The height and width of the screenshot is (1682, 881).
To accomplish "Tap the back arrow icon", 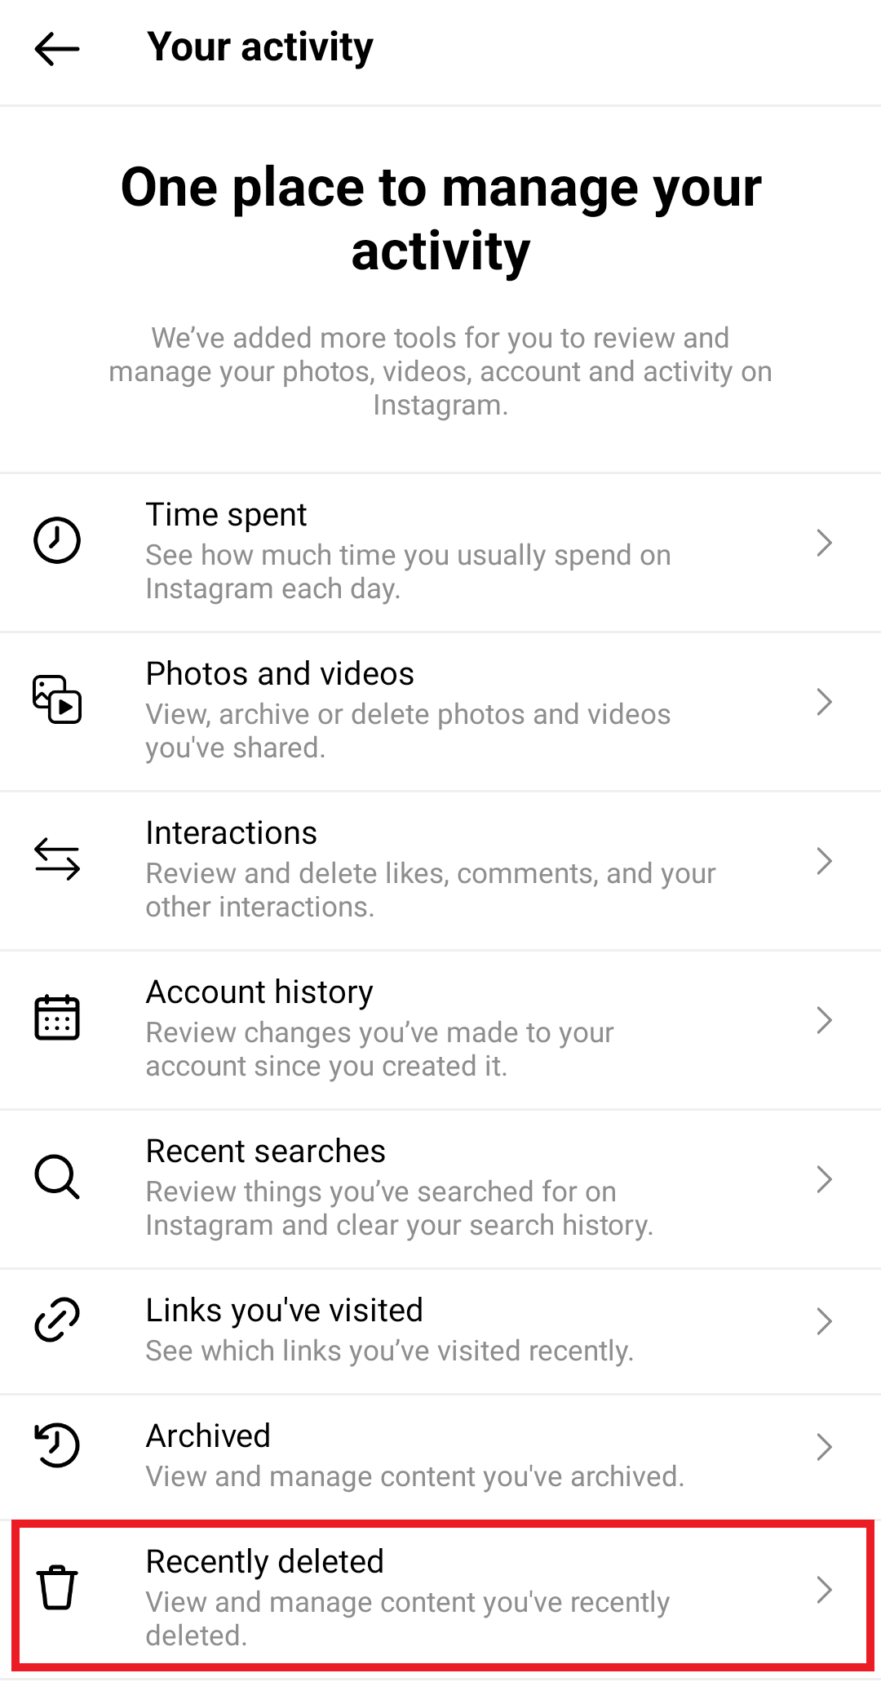I will [57, 49].
